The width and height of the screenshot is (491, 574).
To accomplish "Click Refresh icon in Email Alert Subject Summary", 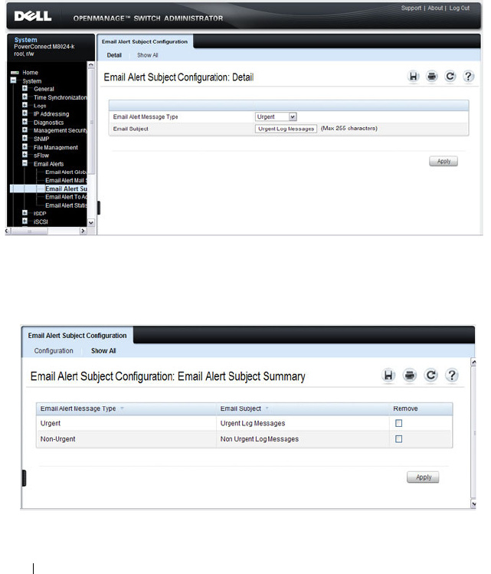I will click(430, 376).
